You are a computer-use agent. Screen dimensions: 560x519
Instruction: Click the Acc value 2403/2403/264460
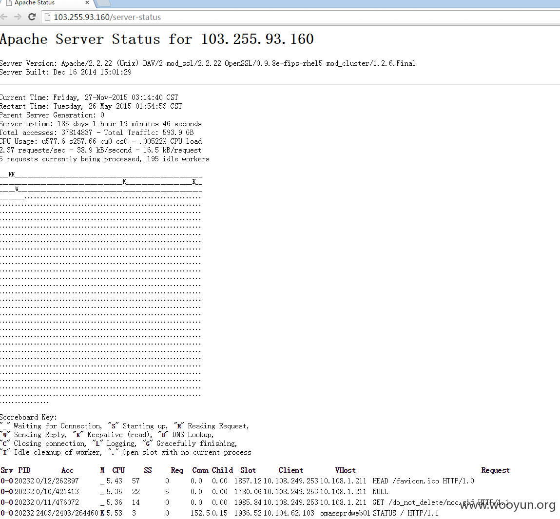[67, 513]
